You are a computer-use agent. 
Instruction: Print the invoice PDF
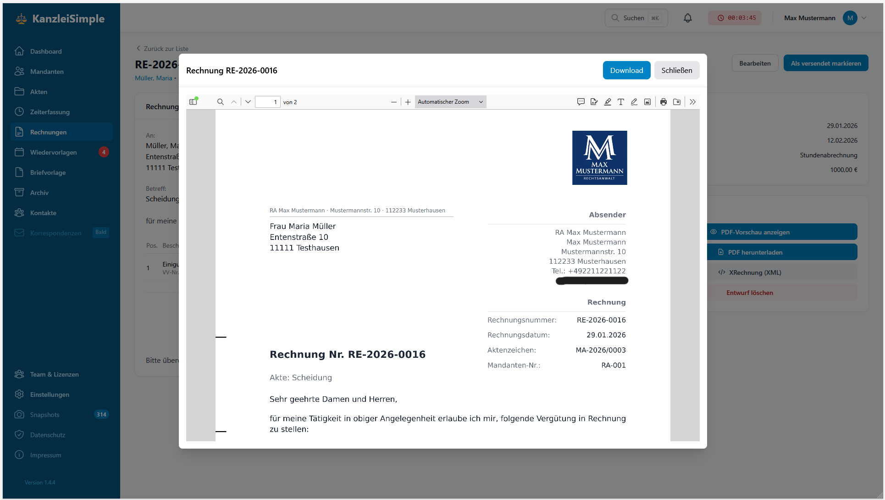point(664,101)
